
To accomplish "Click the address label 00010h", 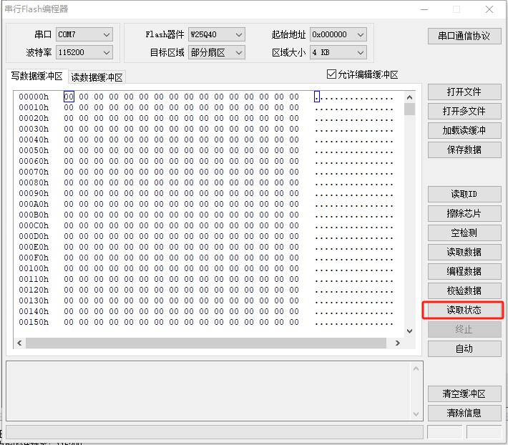I will click(34, 107).
